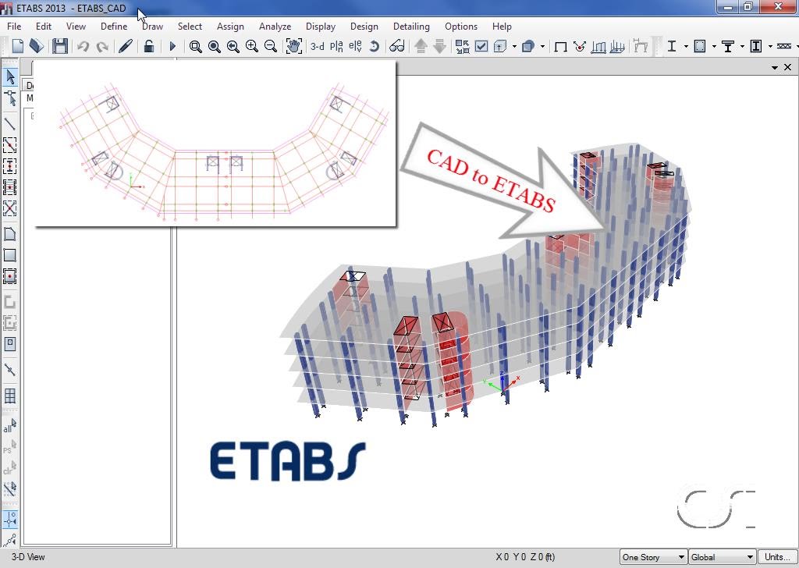
Task: Display shell stresses diagram icon
Action: point(617,46)
